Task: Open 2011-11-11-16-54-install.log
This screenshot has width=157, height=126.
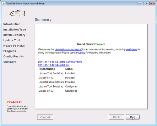Action: [54, 65]
